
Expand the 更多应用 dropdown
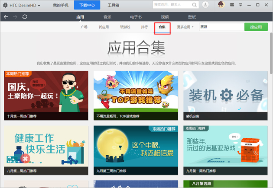(x=185, y=27)
